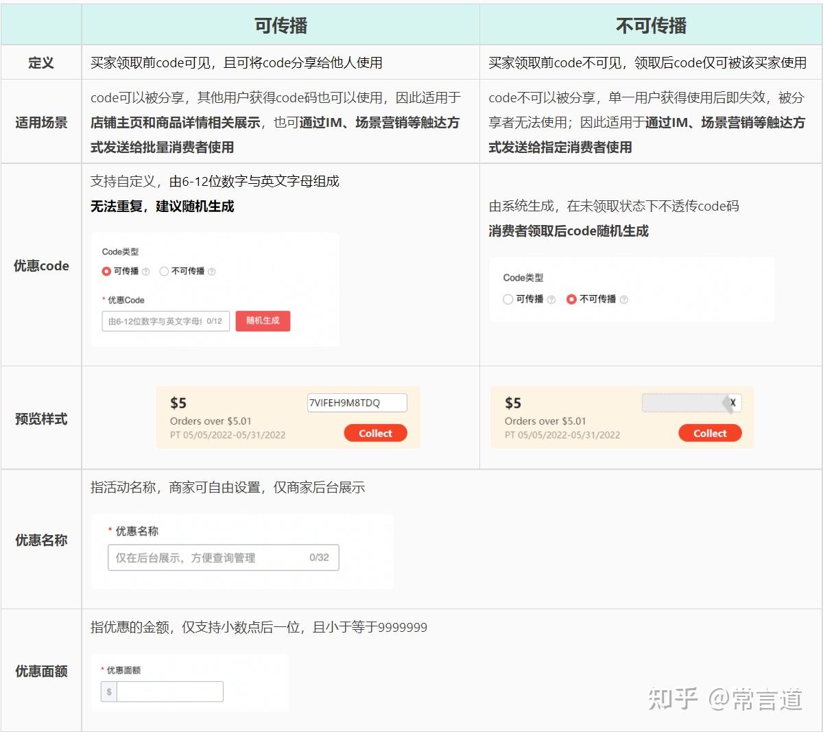
Task: Click the help icon beside 可传播 in left Code类型
Action: click(x=145, y=271)
